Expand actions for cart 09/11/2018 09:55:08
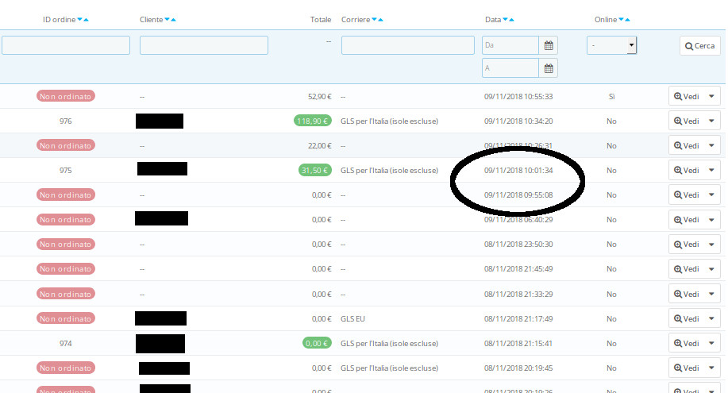The height and width of the screenshot is (393, 728). [x=712, y=195]
